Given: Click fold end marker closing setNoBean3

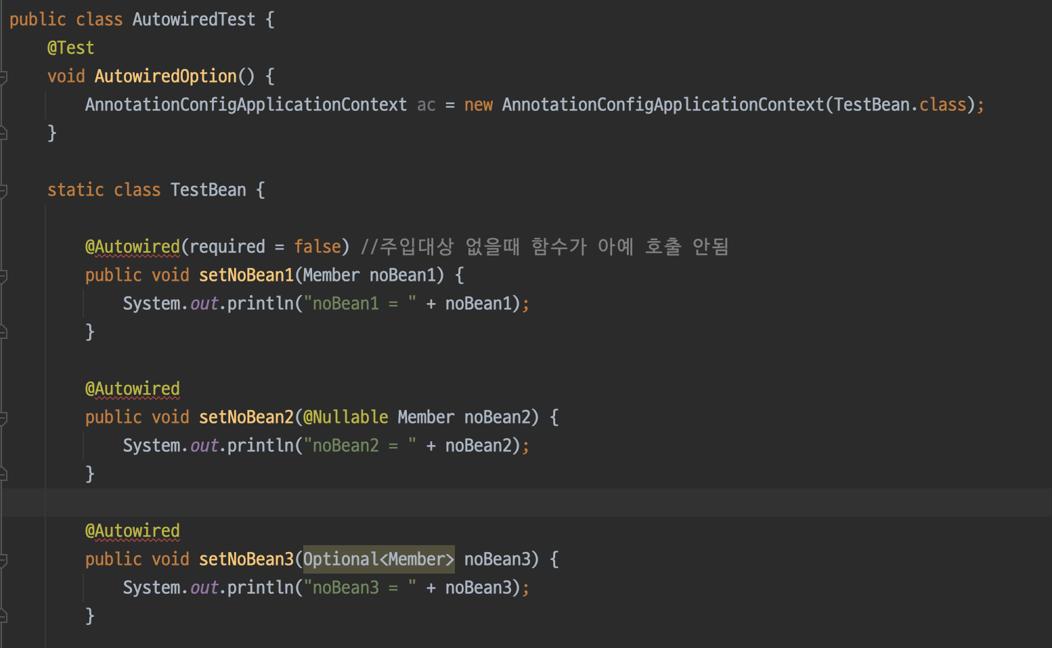Looking at the screenshot, I should click(x=3, y=616).
